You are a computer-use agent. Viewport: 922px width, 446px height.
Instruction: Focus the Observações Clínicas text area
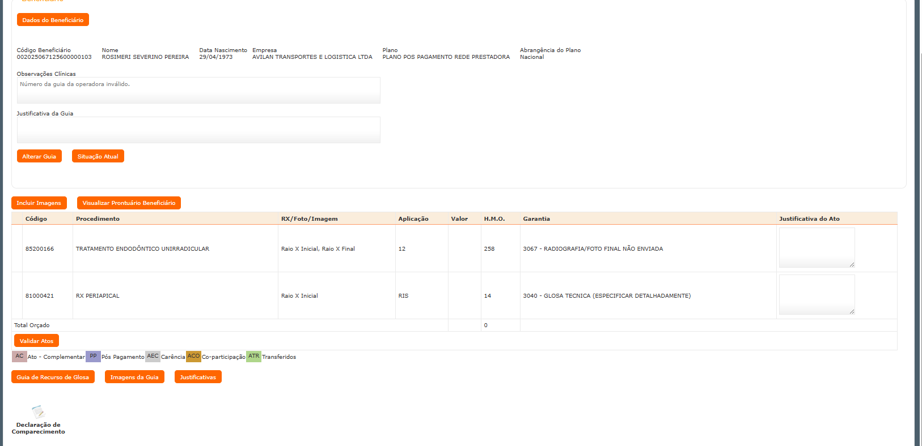click(198, 91)
